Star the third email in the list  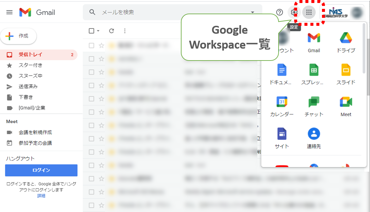(x=101, y=72)
